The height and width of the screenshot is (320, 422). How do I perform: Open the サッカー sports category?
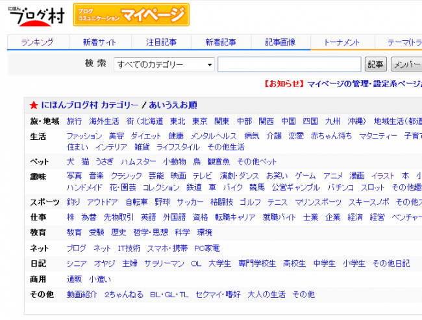pos(190,202)
